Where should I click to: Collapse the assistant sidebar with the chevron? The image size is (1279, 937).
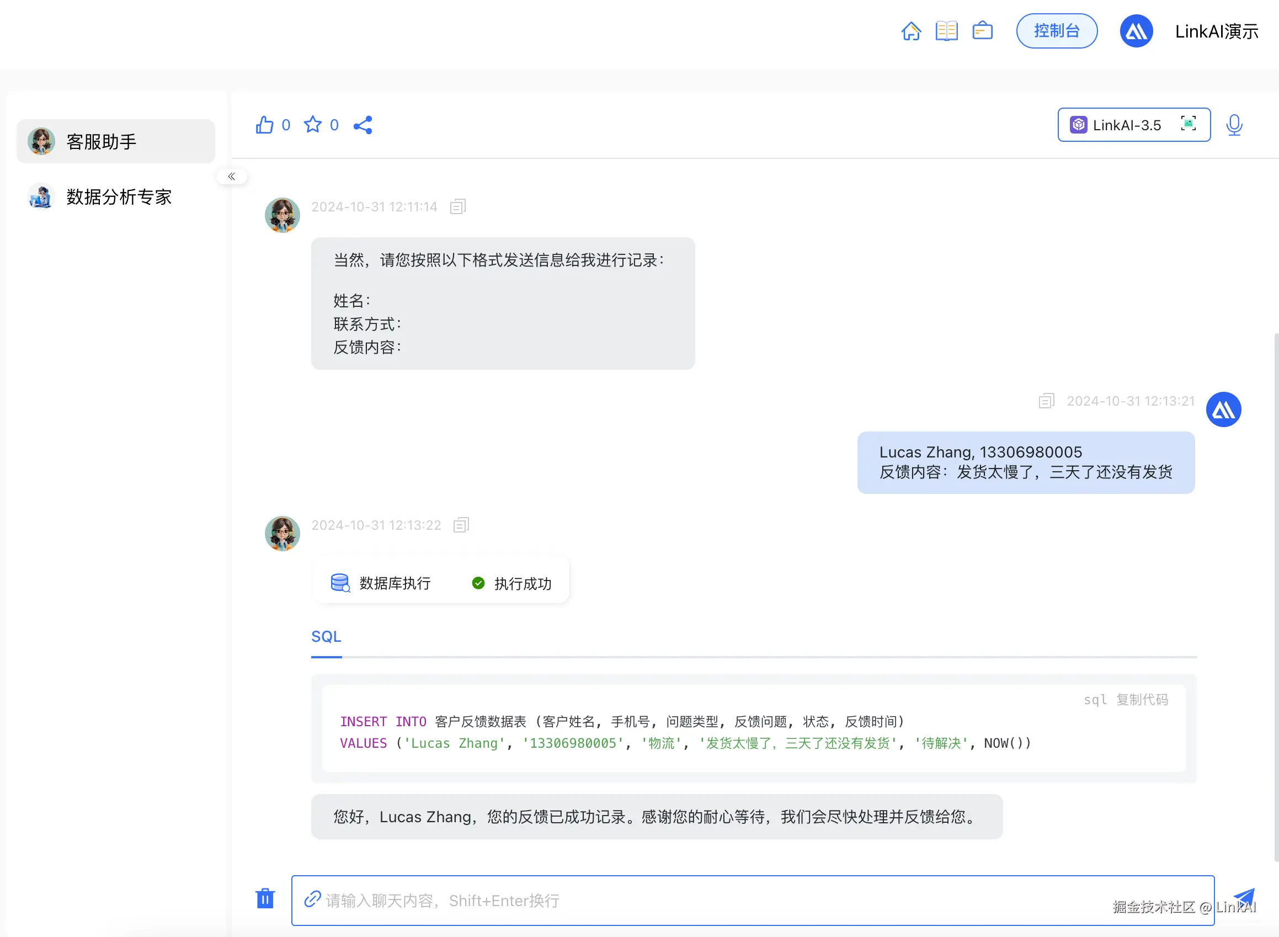(231, 177)
